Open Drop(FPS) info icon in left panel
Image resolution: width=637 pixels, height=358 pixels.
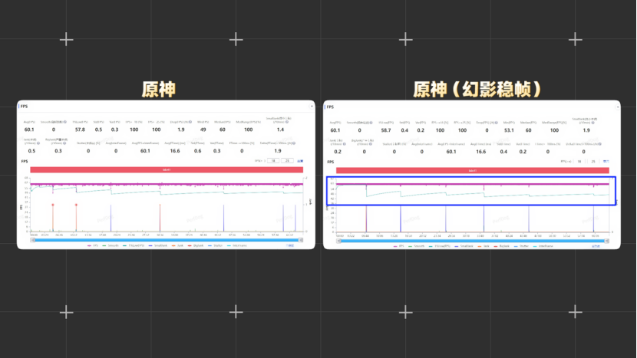pos(190,122)
